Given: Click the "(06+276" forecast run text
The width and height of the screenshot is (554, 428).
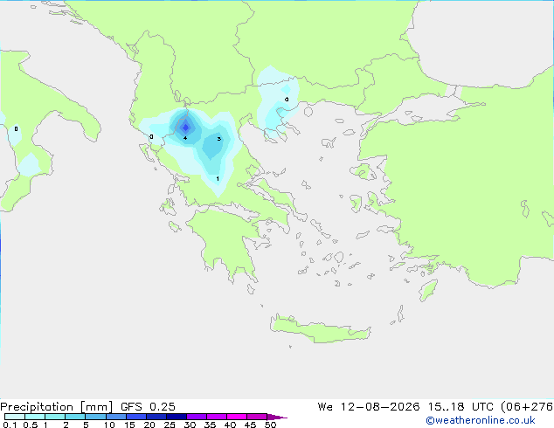Looking at the screenshot, I should click(x=527, y=407).
